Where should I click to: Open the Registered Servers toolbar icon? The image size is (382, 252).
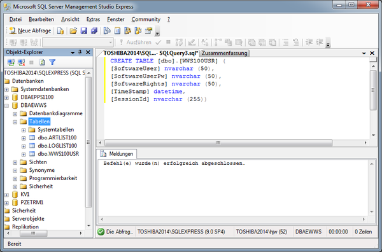coord(107,31)
